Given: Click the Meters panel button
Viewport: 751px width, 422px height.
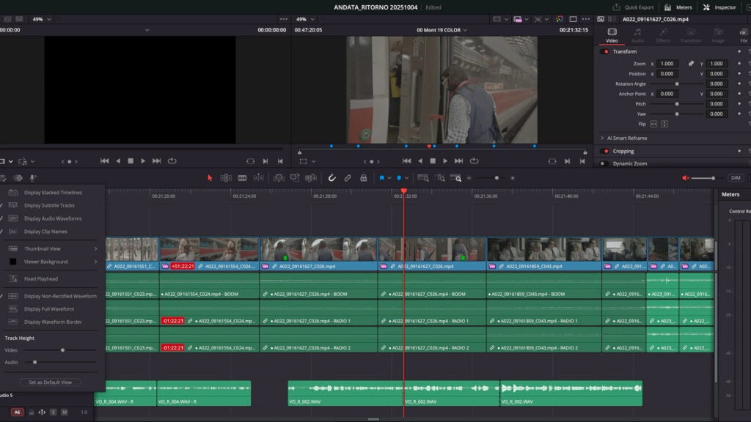Looking at the screenshot, I should click(678, 7).
